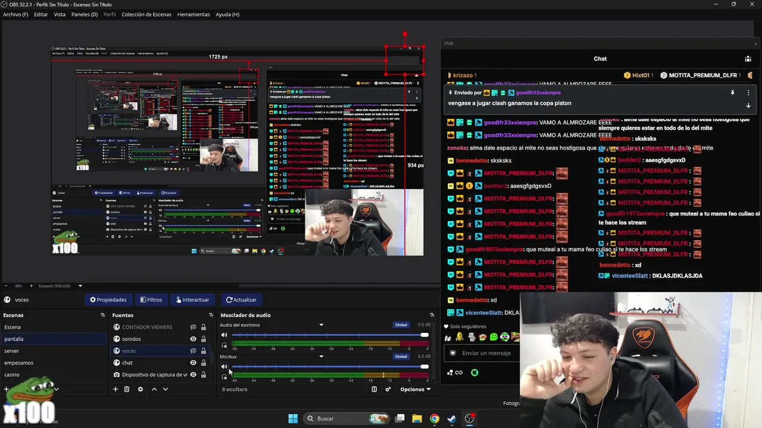Add a new source with plus icon
Screen dimensions: 762x428
click(x=115, y=389)
